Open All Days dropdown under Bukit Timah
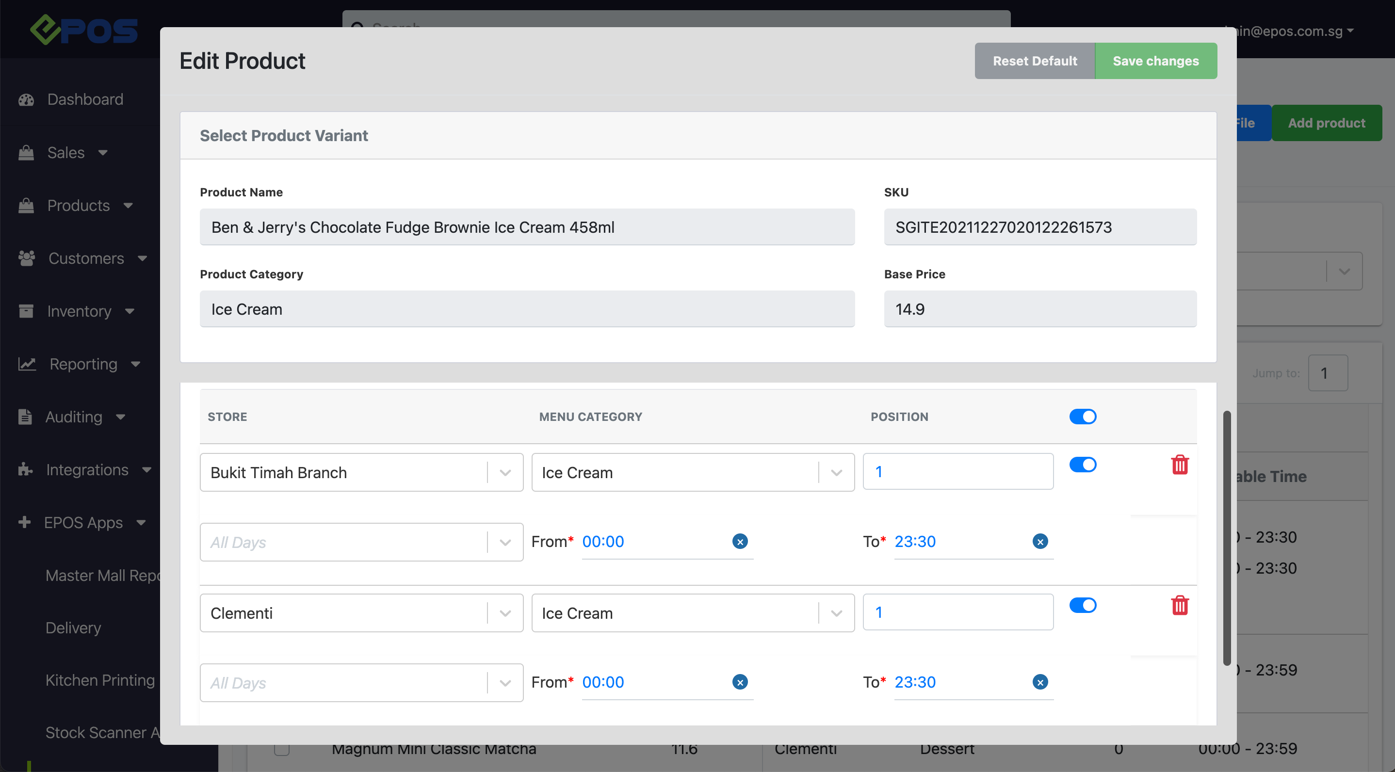Image resolution: width=1395 pixels, height=772 pixels. tap(361, 542)
